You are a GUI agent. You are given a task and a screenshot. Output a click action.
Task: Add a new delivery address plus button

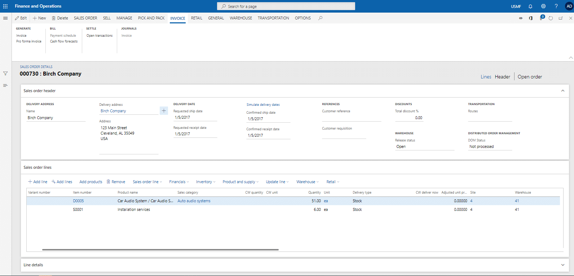coord(164,110)
